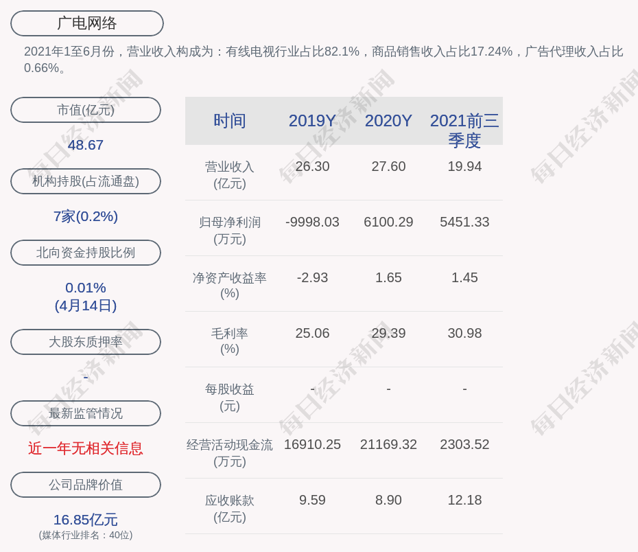Click revenue value 26.30

312,167
